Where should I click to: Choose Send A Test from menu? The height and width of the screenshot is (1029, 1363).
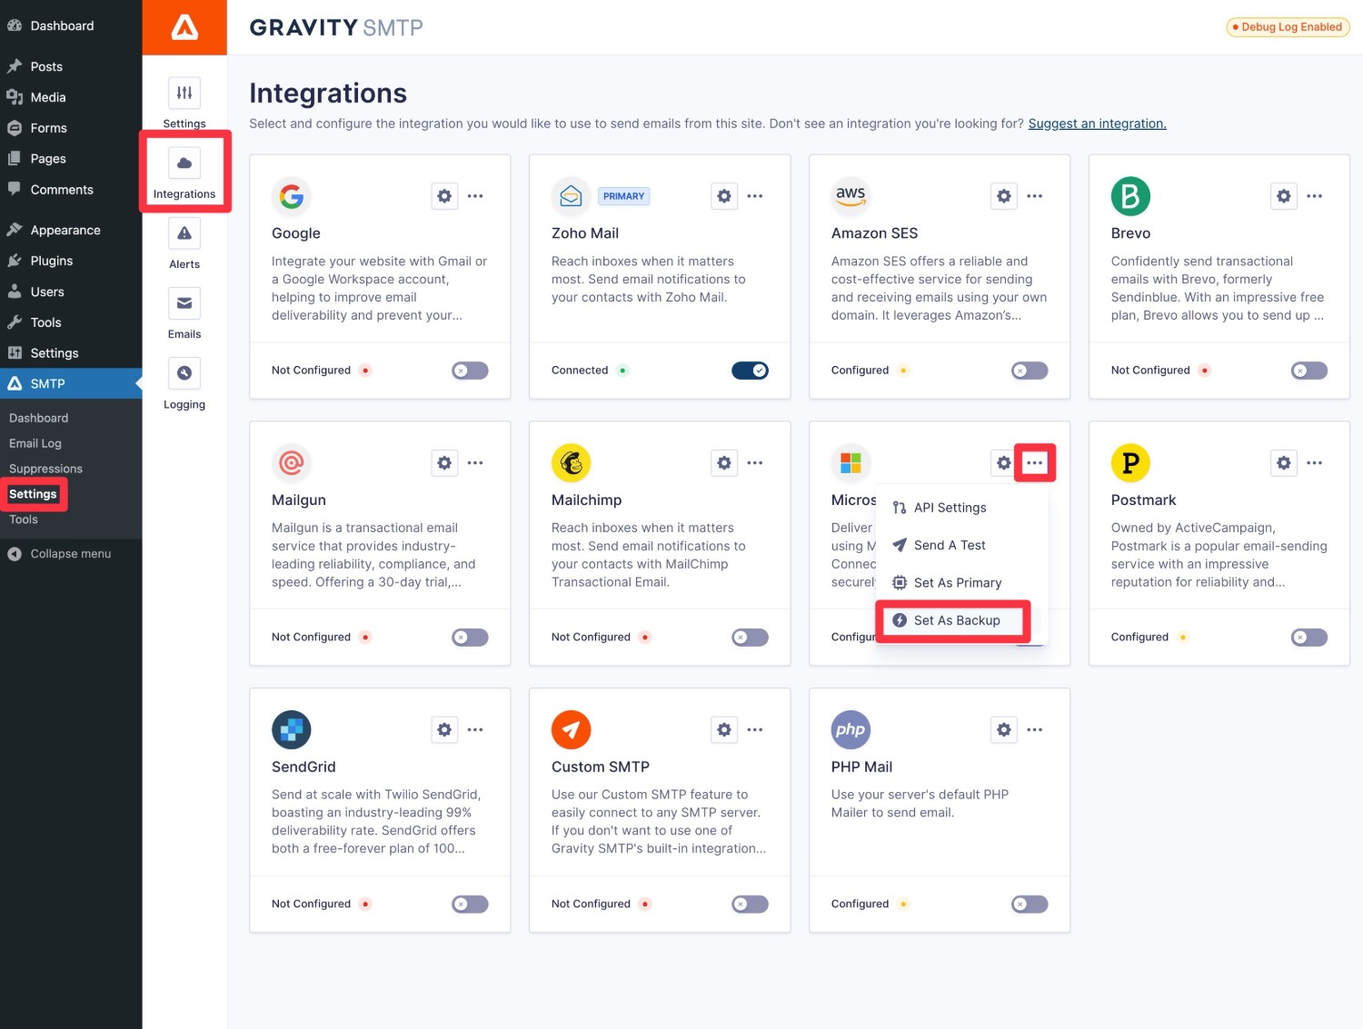point(961,545)
